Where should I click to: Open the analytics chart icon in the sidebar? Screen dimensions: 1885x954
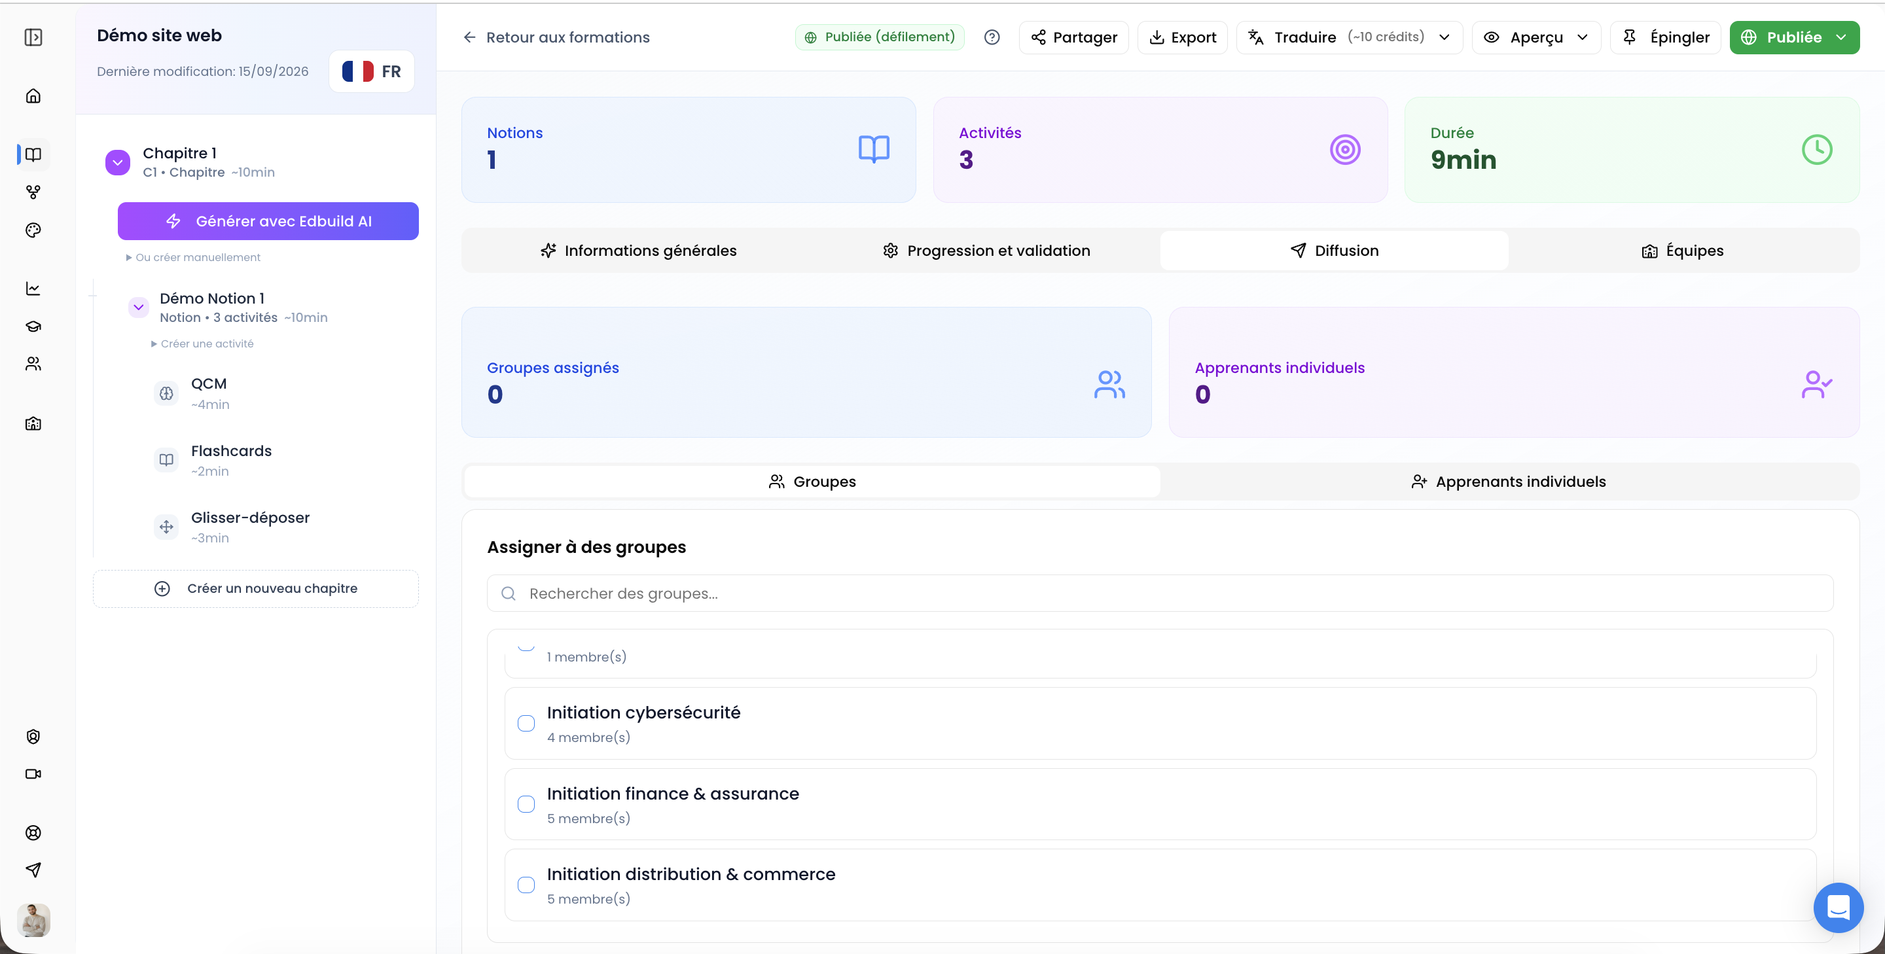(x=33, y=289)
